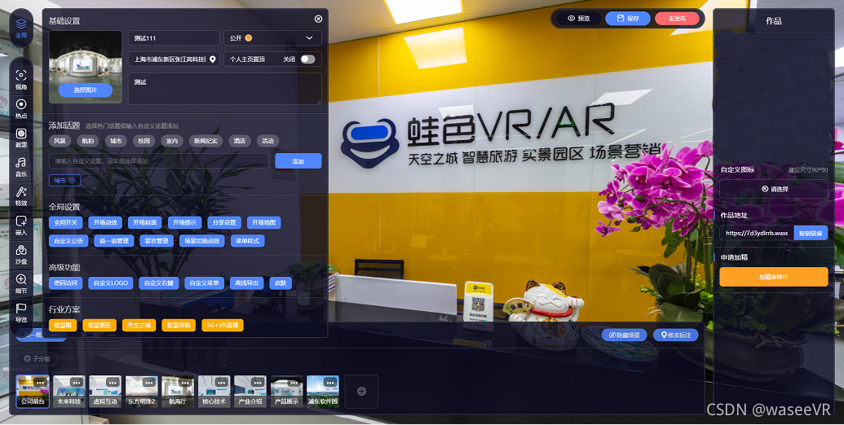Image resolution: width=844 pixels, height=425 pixels.
Task: Open the 5G+VR直播 industry solution
Action: point(223,325)
